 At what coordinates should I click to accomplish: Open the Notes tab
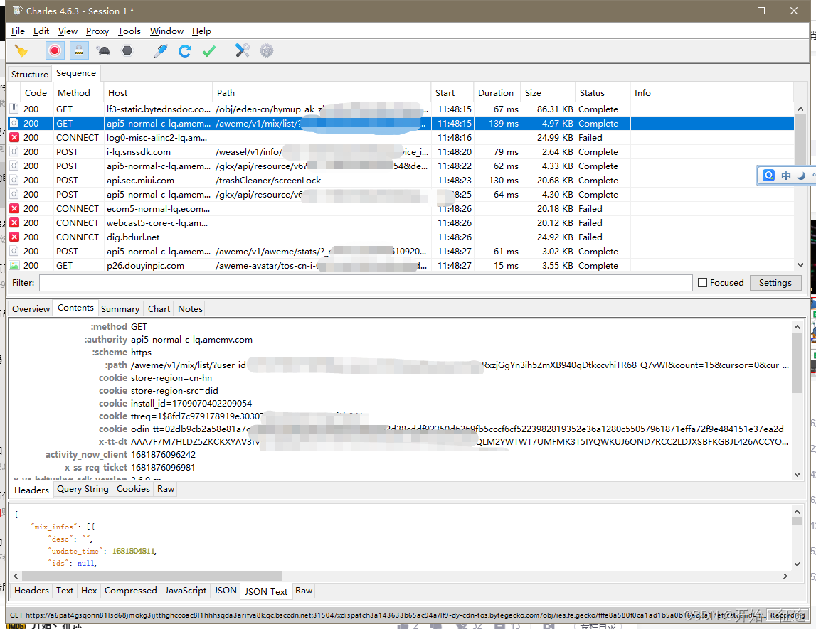pyautogui.click(x=190, y=308)
